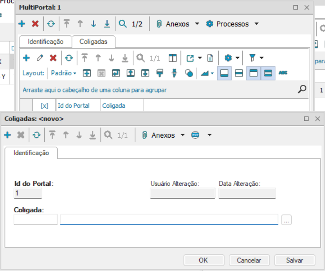
Task: Click the red delete icon in MultiPortal toolbar
Action: [35, 24]
